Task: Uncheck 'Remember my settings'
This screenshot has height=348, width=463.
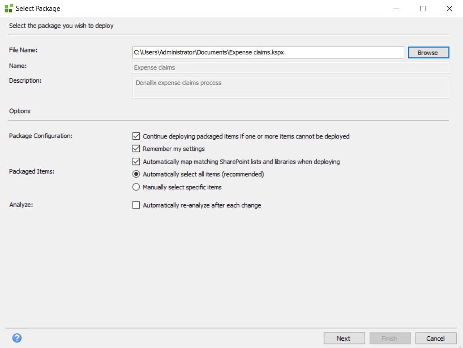Action: coord(136,148)
